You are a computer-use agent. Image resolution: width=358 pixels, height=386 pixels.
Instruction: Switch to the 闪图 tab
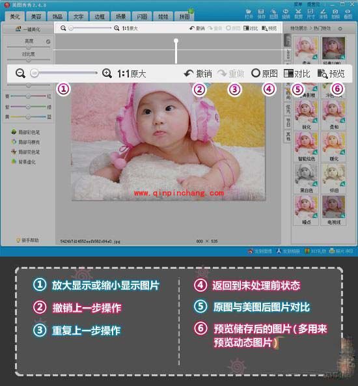tap(142, 16)
